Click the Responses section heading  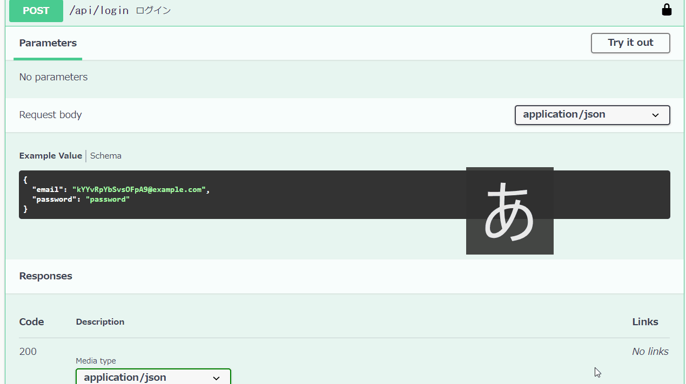pyautogui.click(x=46, y=276)
